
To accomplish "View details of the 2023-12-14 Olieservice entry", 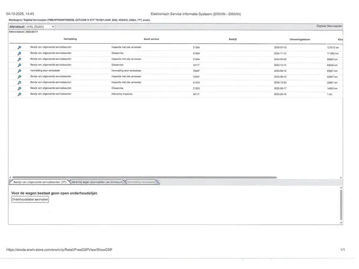I will (x=19, y=65).
